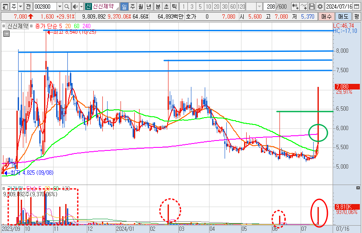Switch to yearly 년 chart period
Image resolution: width=362 pixels, height=233 pixels.
pyautogui.click(x=149, y=6)
